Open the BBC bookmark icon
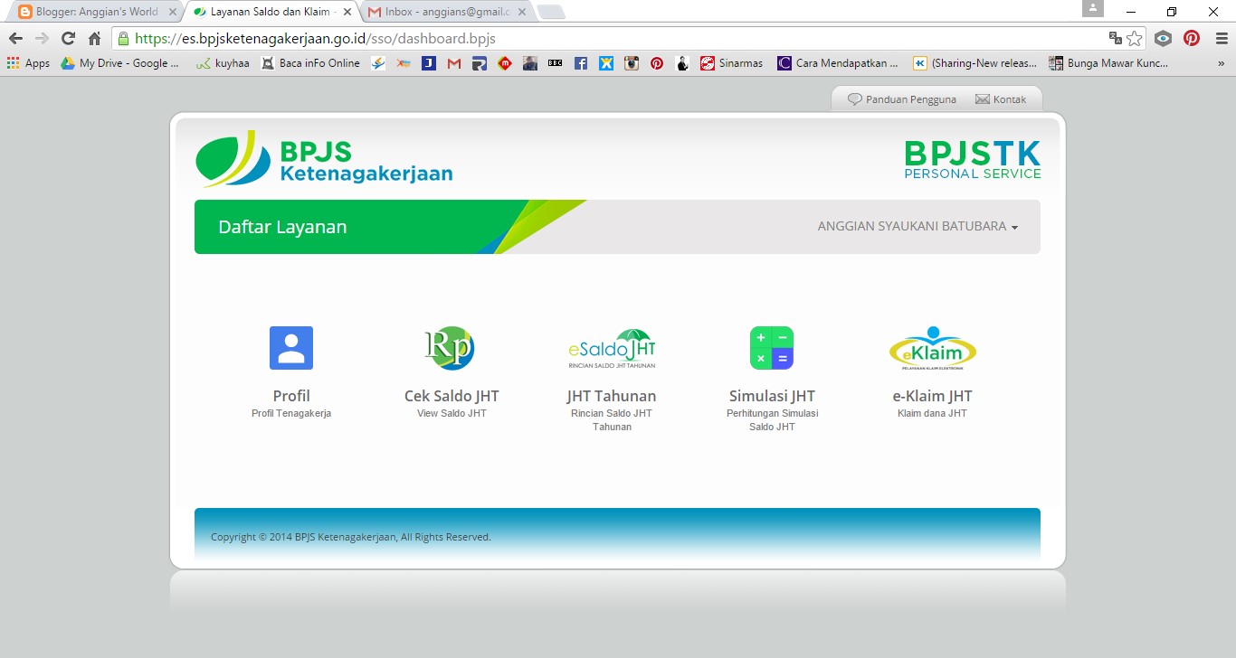 click(556, 63)
